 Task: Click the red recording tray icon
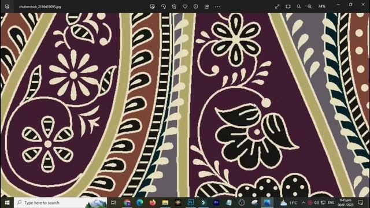pyautogui.click(x=310, y=203)
